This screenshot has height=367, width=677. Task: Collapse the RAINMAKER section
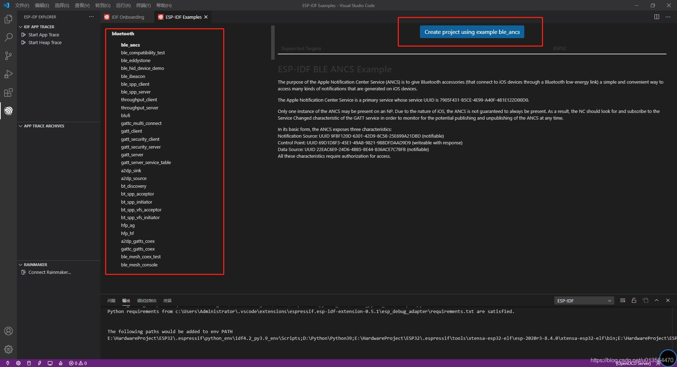(20, 265)
